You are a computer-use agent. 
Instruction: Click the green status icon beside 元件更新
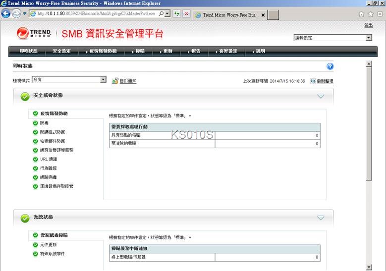pos(36,245)
